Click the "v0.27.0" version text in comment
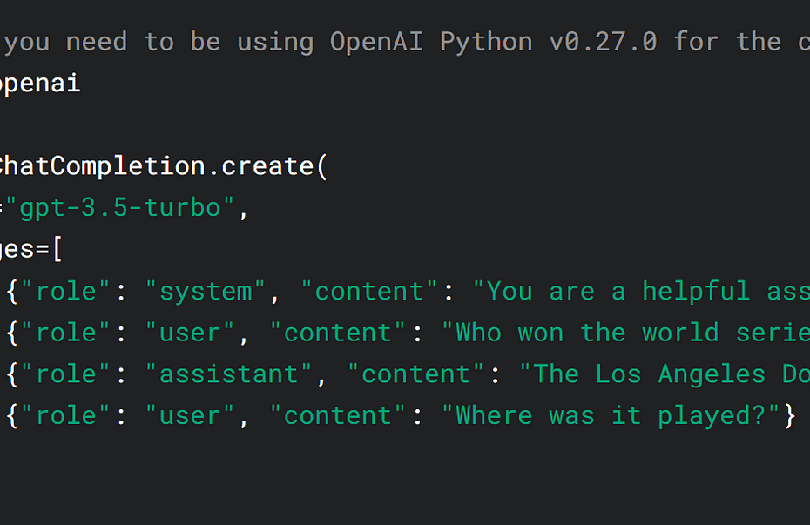 click(x=603, y=42)
